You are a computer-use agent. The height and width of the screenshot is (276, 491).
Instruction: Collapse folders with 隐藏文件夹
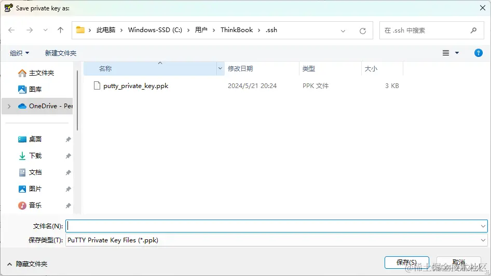coord(27,264)
